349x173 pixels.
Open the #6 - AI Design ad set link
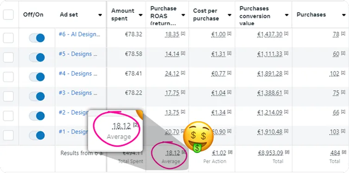pos(79,34)
